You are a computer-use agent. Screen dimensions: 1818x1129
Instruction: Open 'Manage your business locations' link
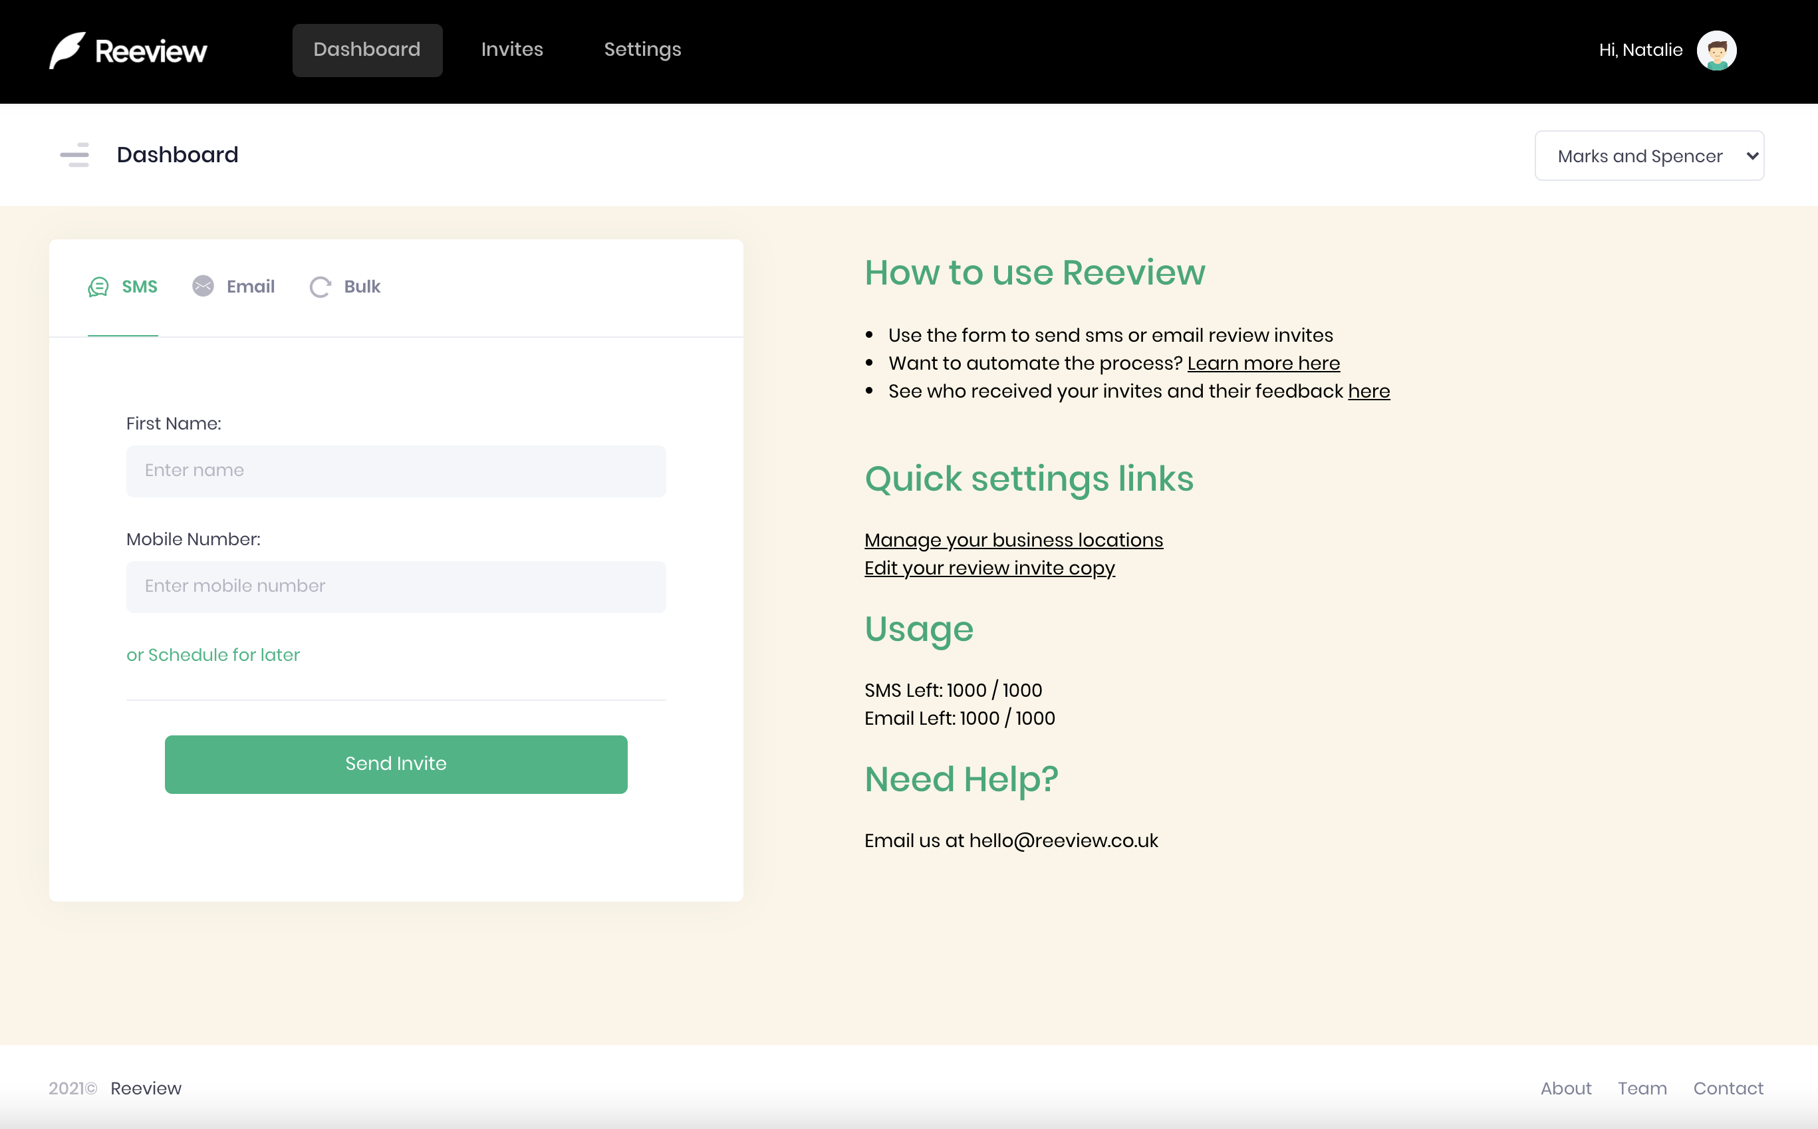click(x=1013, y=541)
